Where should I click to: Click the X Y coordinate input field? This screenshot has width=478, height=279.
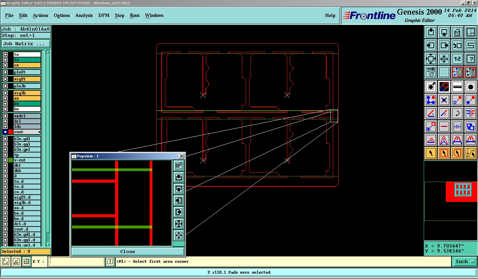coord(76,262)
